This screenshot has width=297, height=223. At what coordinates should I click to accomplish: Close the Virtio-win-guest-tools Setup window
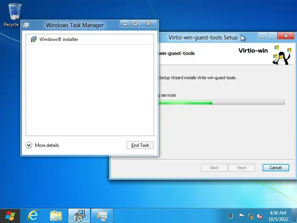pyautogui.click(x=286, y=36)
